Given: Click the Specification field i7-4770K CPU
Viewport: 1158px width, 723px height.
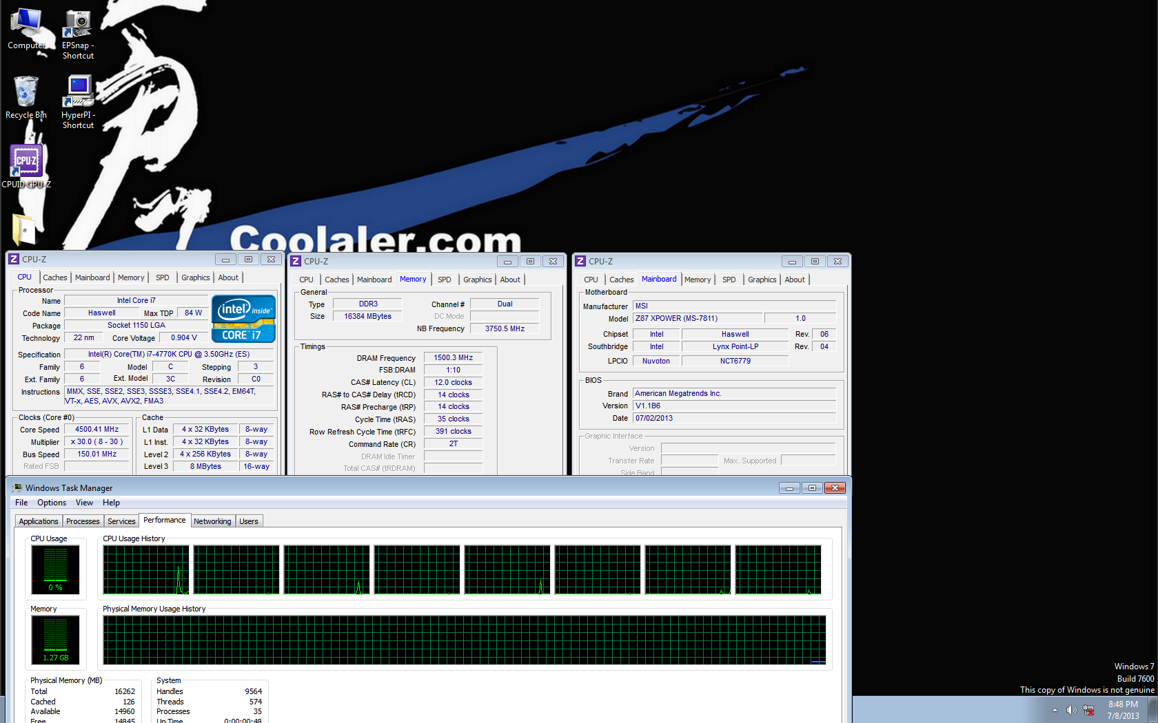Looking at the screenshot, I should [x=169, y=355].
